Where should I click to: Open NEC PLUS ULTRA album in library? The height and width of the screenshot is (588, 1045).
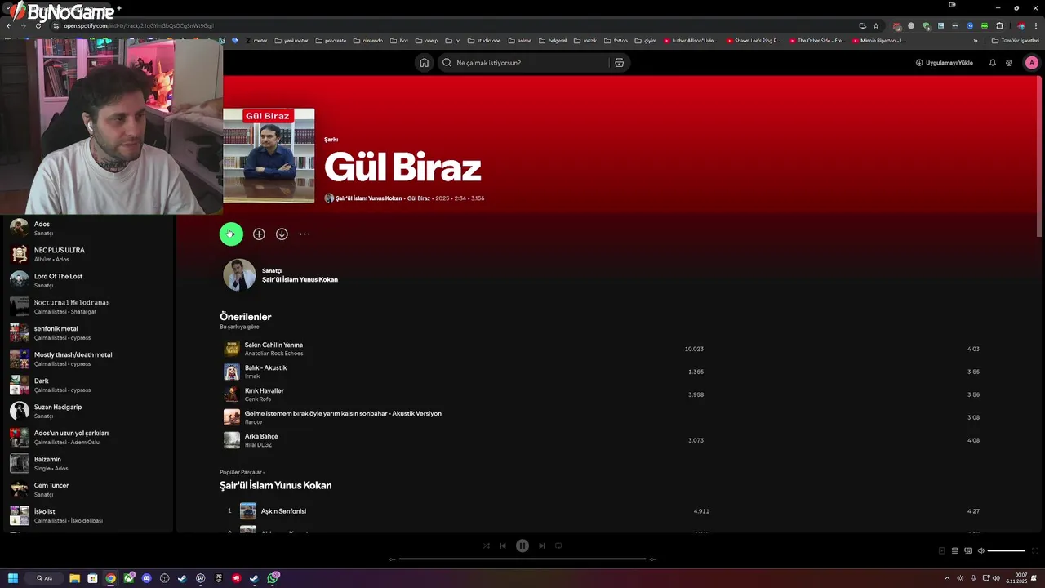88,254
